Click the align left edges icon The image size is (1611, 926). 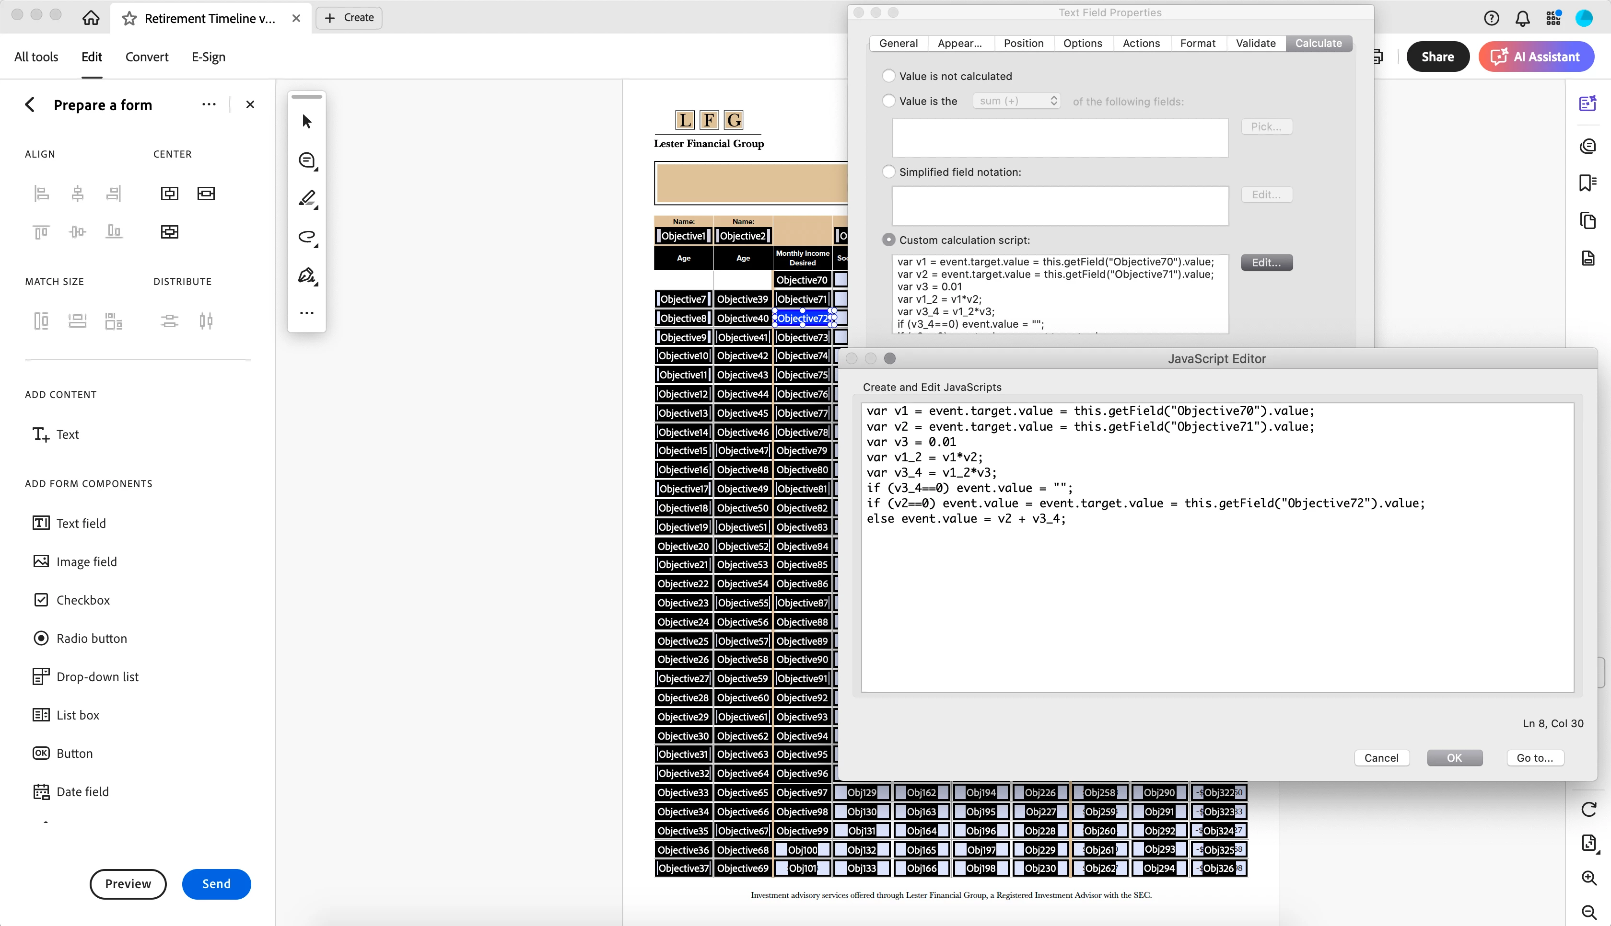click(41, 194)
